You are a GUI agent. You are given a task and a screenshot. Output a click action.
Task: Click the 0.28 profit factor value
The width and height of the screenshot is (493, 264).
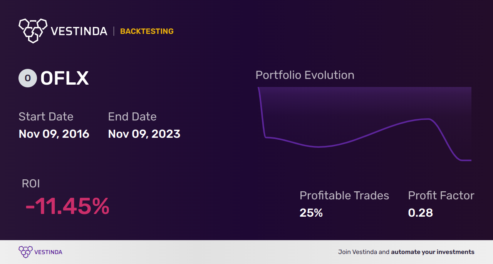pos(421,213)
